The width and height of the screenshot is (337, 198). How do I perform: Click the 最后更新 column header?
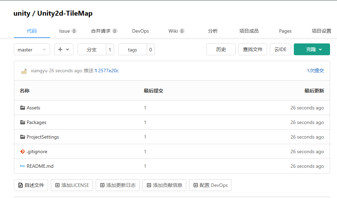[314, 91]
